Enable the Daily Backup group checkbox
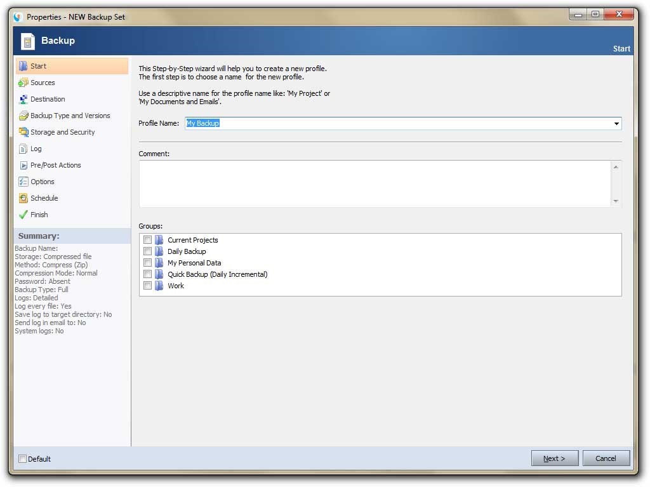 147,251
